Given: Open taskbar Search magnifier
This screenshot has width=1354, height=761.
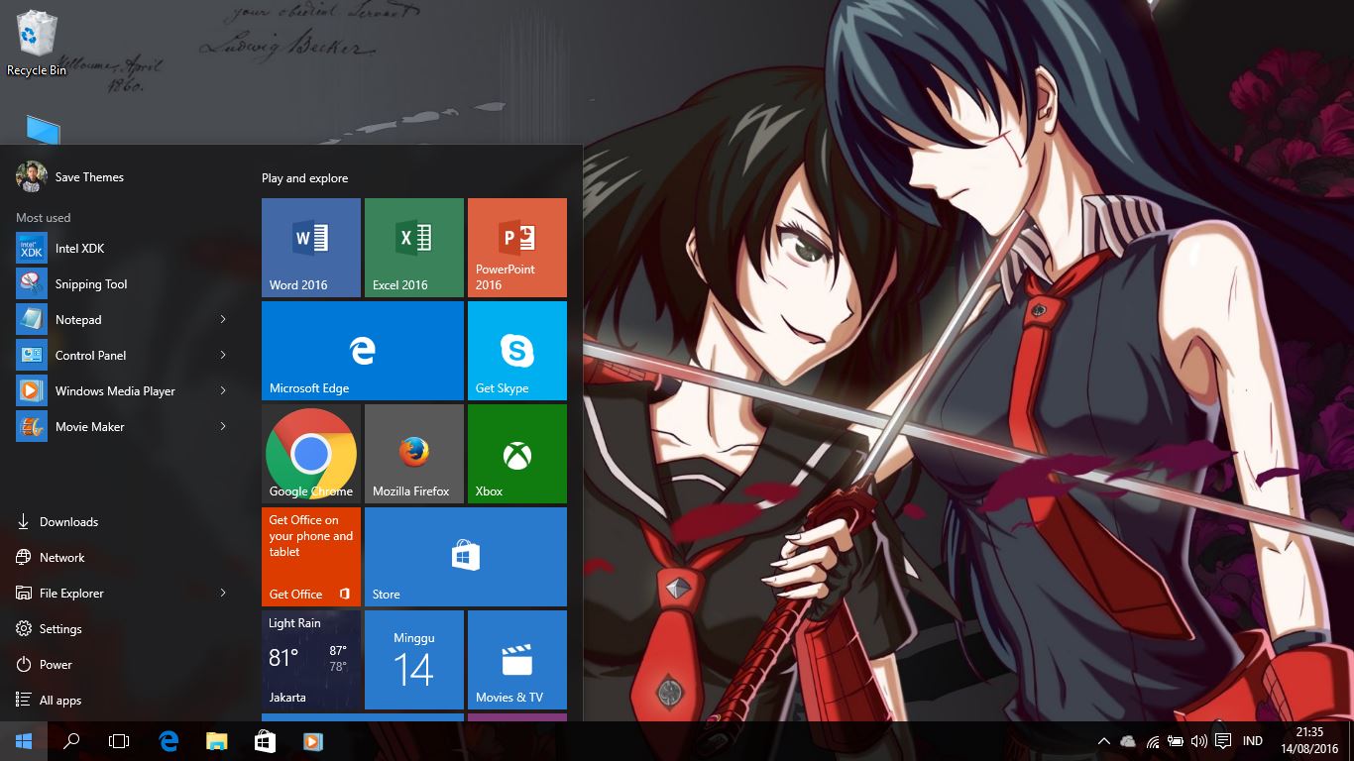Looking at the screenshot, I should [x=71, y=741].
